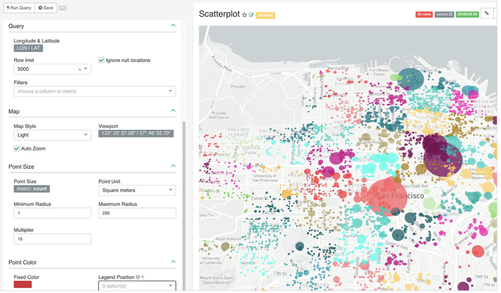Click the Legend Position info icon
Screen dimensions: 501x293
click(x=138, y=277)
